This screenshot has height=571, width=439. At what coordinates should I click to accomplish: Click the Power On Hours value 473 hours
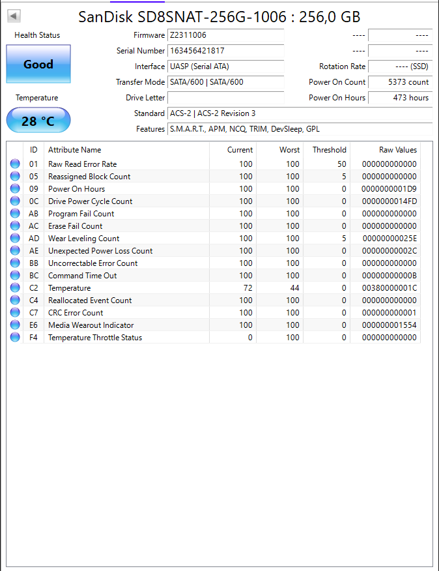[401, 98]
